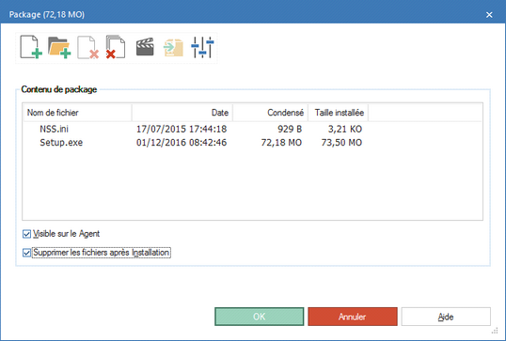
Task: Click the import package box icon
Action: coord(173,48)
